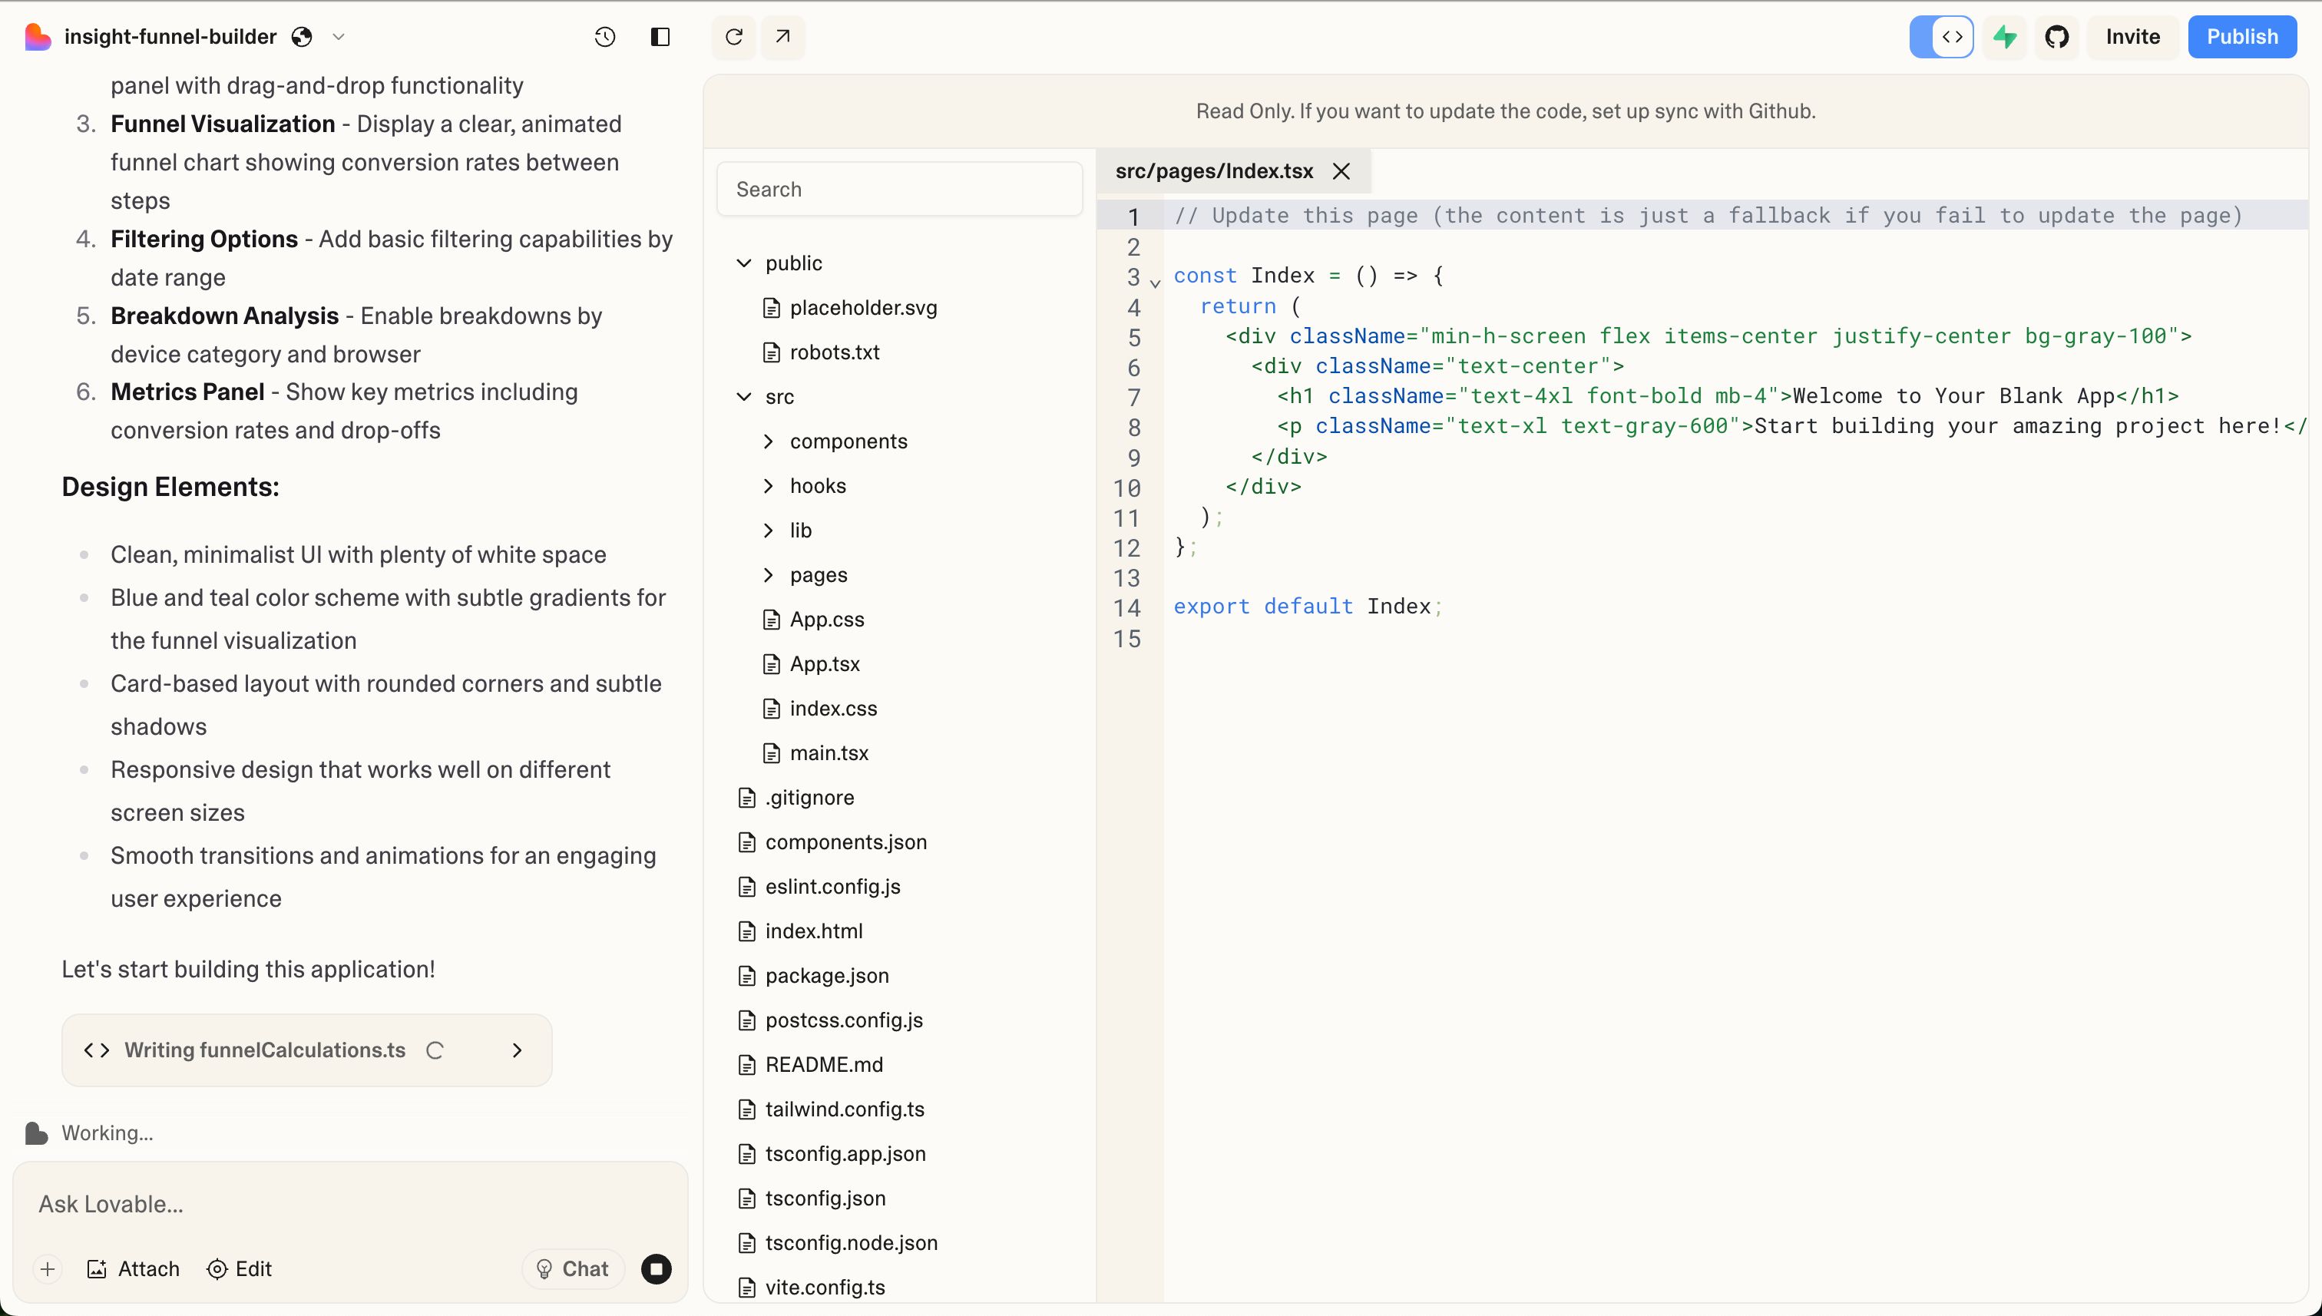
Task: Fold code at line 3 arrow
Action: pos(1155,283)
